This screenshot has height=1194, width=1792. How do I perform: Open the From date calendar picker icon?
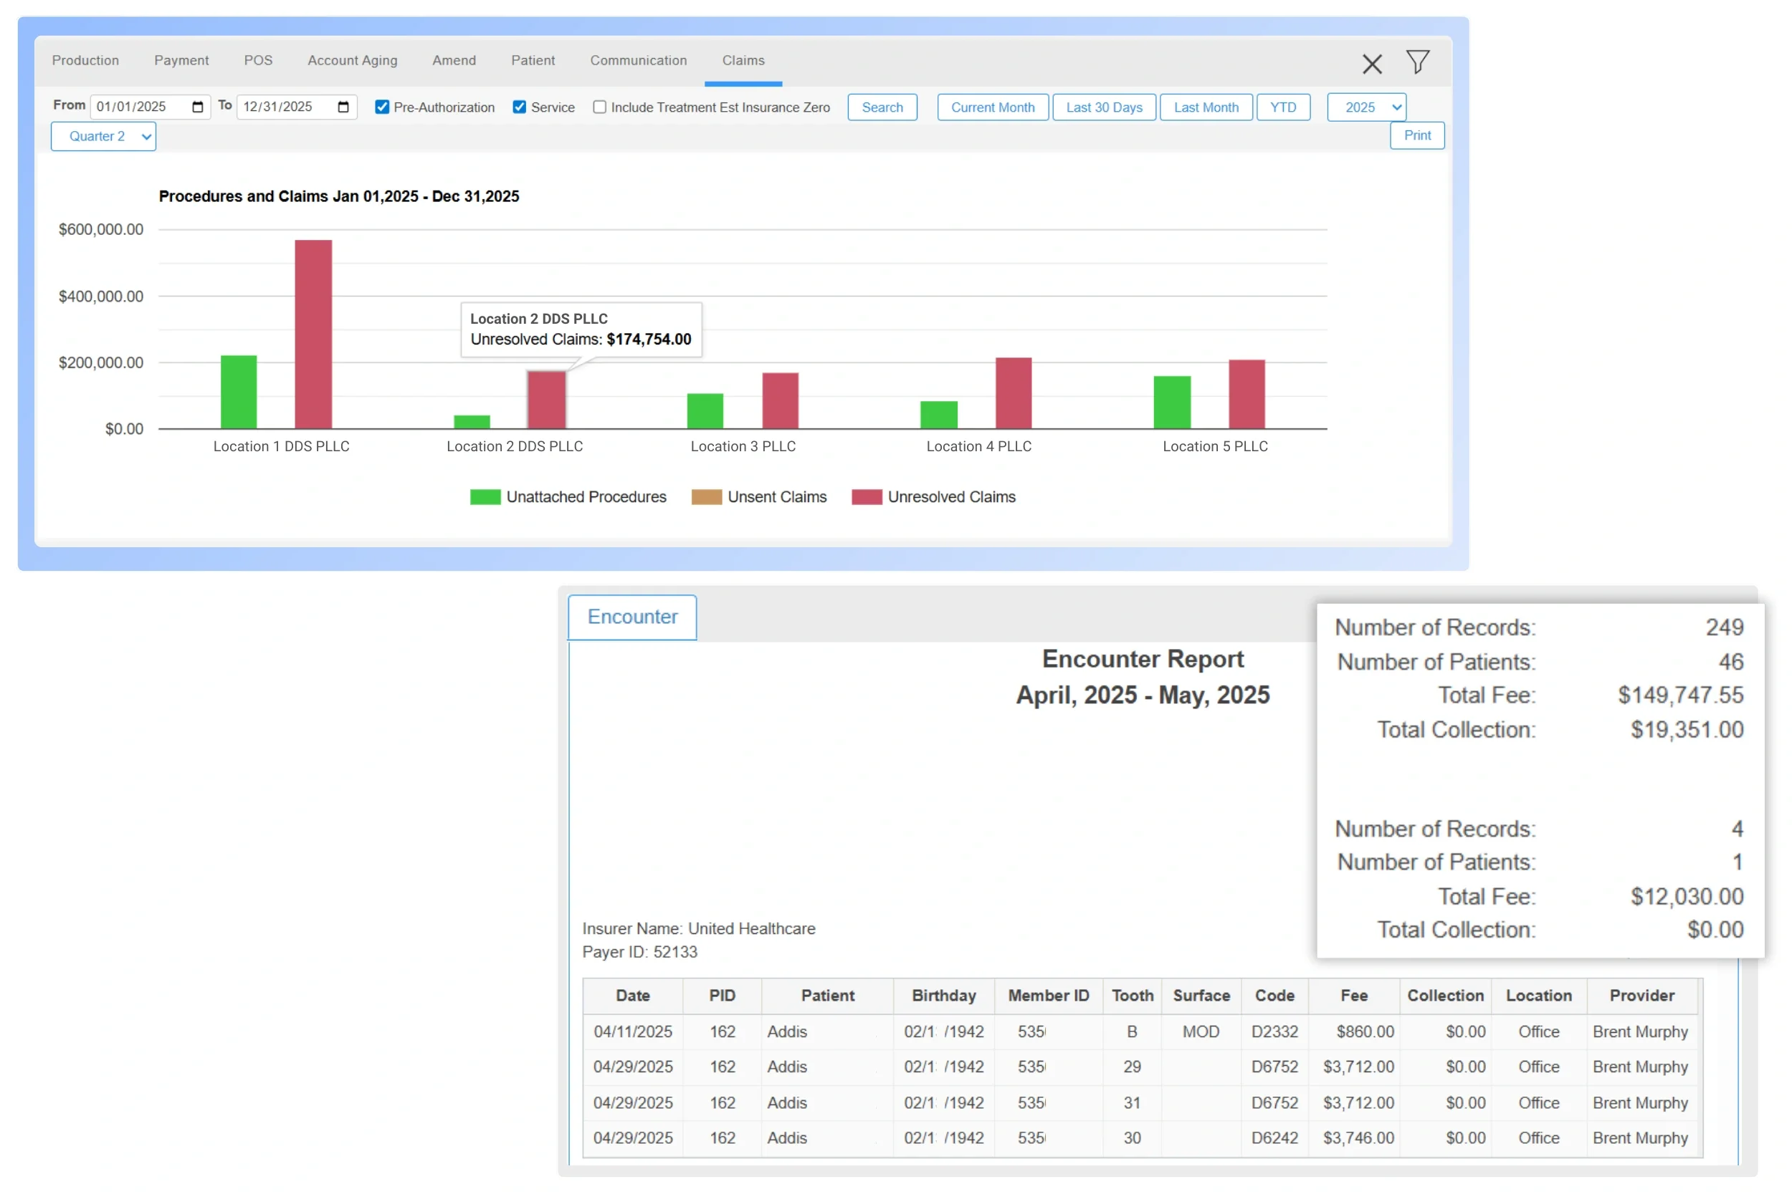click(x=197, y=107)
